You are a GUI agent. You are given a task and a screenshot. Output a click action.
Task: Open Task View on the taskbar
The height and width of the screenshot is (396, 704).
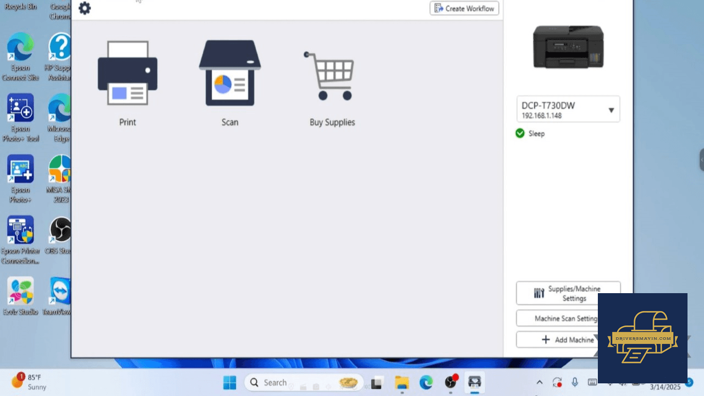pyautogui.click(x=377, y=383)
